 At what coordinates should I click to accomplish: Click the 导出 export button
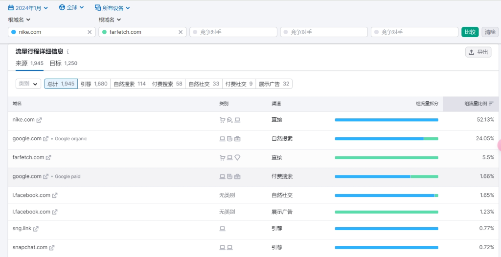[478, 52]
